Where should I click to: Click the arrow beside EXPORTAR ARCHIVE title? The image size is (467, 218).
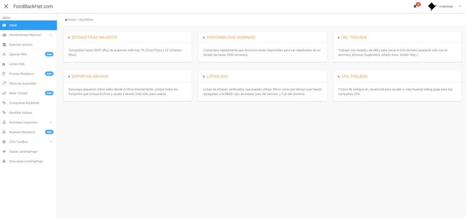69,77
